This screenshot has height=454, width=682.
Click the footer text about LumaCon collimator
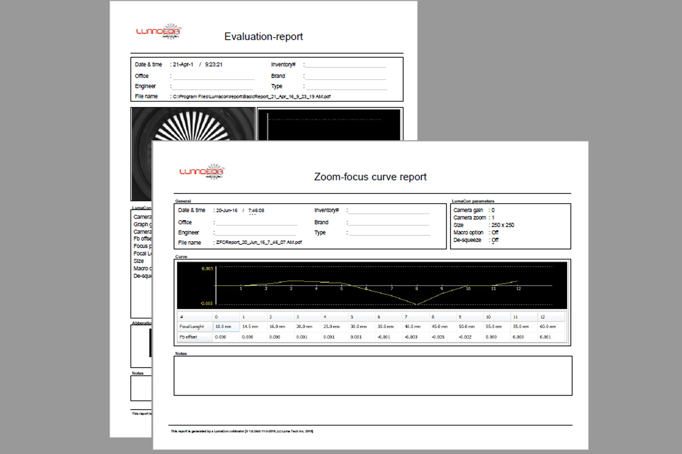coord(242,431)
